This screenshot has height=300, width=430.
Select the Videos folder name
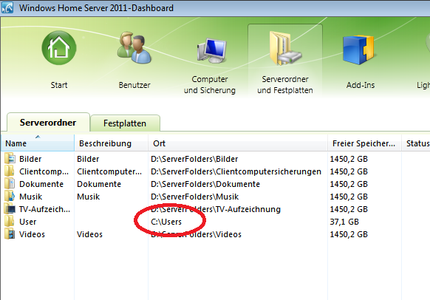pyautogui.click(x=32, y=234)
